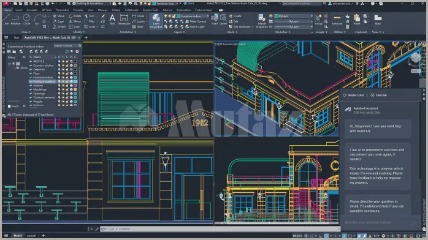Activate the Copy command

tap(58, 21)
